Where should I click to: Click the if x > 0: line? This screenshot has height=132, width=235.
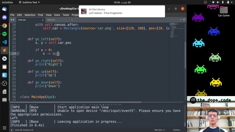click(44, 50)
